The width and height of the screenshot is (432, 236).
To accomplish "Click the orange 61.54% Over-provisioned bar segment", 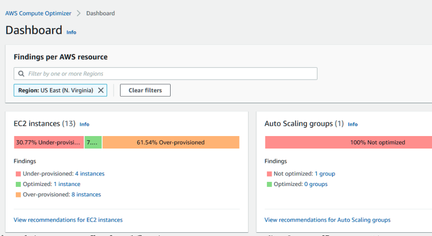I will [x=171, y=143].
